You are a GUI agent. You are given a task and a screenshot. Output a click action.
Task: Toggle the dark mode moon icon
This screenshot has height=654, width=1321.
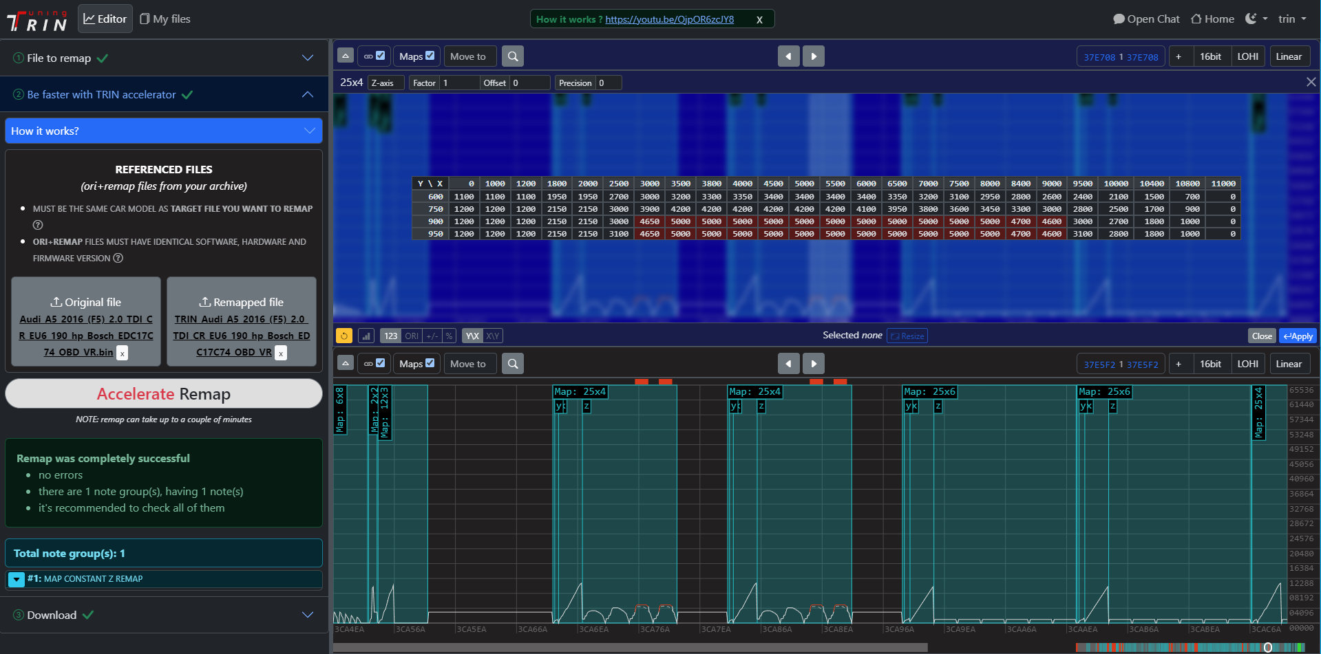(1251, 19)
